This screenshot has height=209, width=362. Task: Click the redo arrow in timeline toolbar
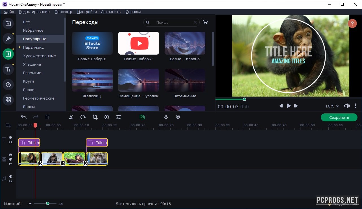pyautogui.click(x=36, y=117)
